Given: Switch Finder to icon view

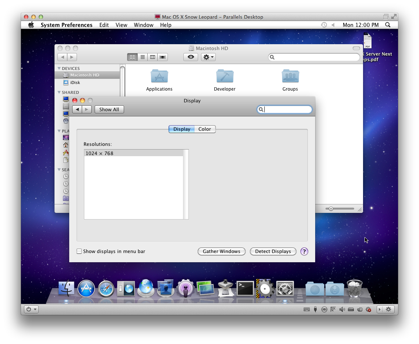Looking at the screenshot, I should [132, 57].
